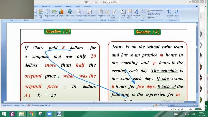Click the Word Help icon
The width and height of the screenshot is (208, 117).
tap(197, 6)
